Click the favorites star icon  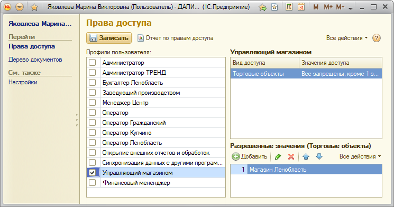34,7
